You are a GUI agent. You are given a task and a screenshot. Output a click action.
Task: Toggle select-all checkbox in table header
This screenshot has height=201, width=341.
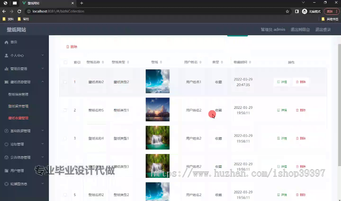point(65,62)
